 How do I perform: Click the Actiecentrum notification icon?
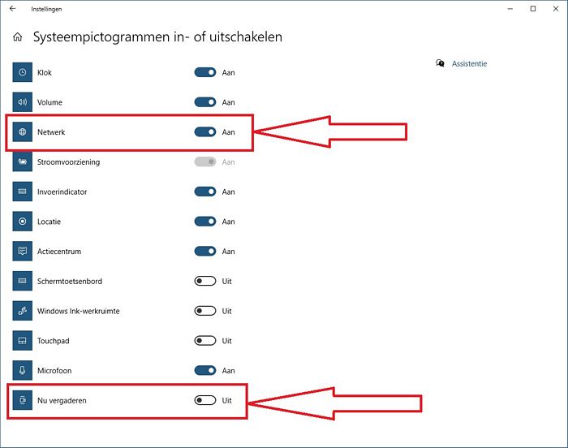[x=23, y=251]
